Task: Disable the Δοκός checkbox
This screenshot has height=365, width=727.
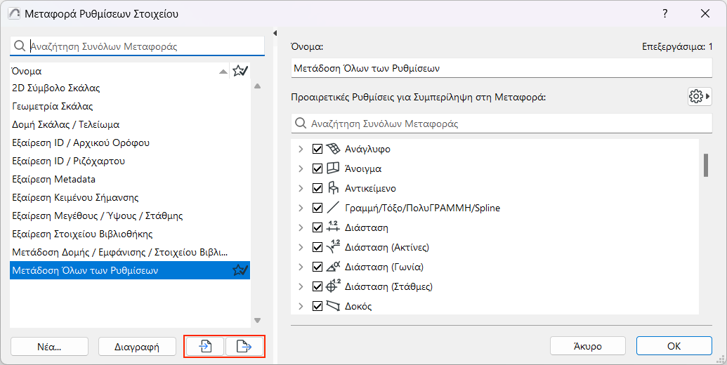Action: 317,306
